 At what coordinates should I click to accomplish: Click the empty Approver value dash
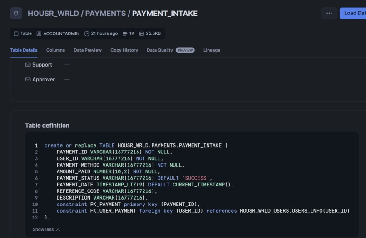coord(67,80)
